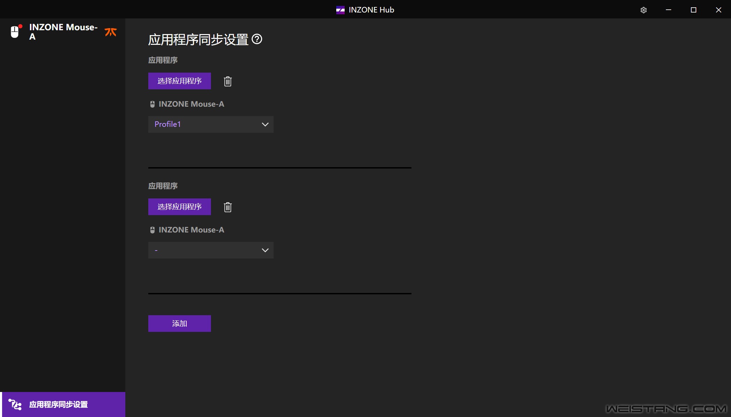Maximize the INZONE Hub window
The image size is (731, 417).
pos(693,10)
